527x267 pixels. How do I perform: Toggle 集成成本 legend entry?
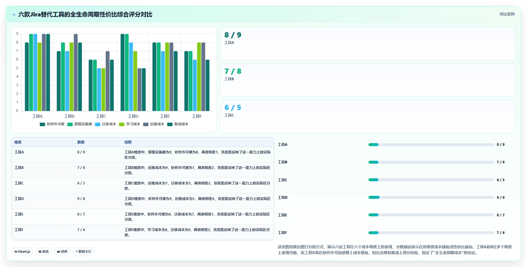coord(178,124)
